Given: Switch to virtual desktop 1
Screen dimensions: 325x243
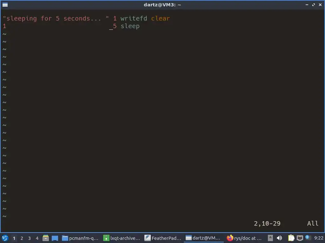Looking at the screenshot, I should click(14, 238).
